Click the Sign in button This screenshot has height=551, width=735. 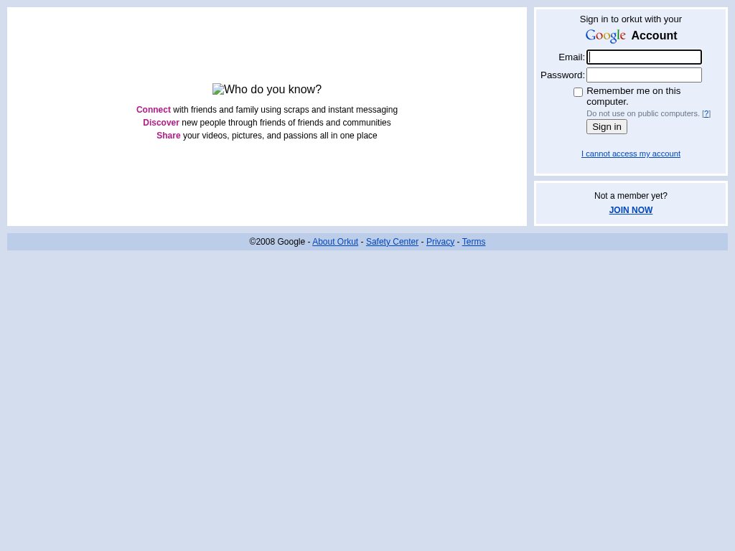coord(607,126)
